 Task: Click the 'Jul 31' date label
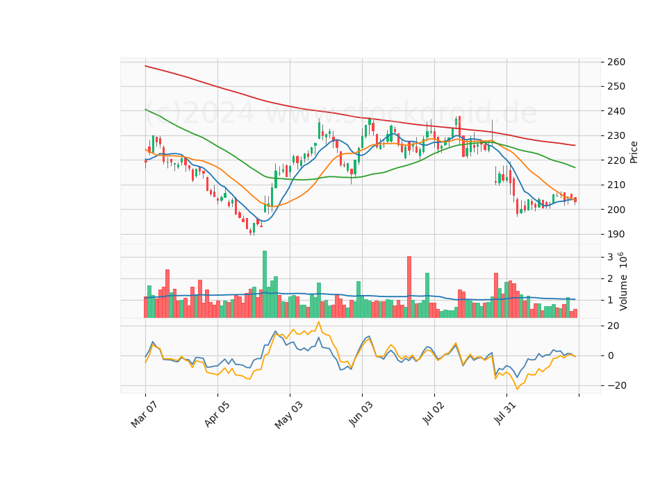(505, 413)
